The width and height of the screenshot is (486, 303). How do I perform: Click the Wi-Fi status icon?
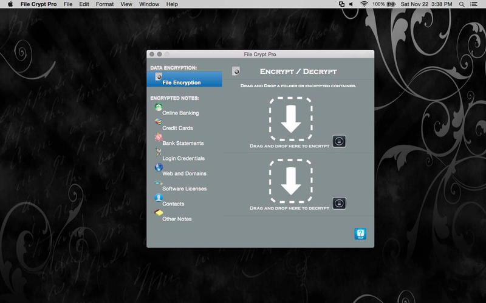pos(364,4)
